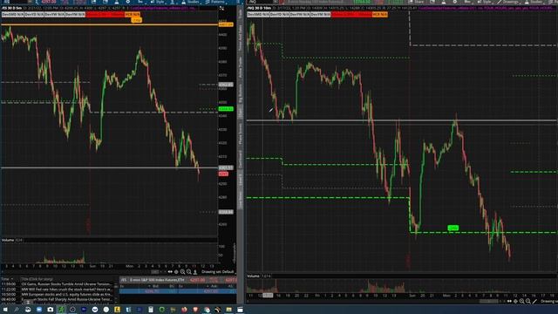This screenshot has width=558, height=314.
Task: Zoom out on the left /ES chart
Action: (188, 272)
